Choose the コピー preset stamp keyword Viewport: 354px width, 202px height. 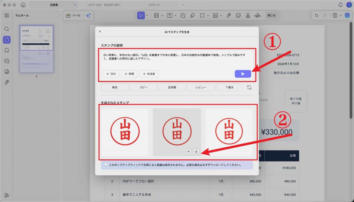(x=143, y=88)
